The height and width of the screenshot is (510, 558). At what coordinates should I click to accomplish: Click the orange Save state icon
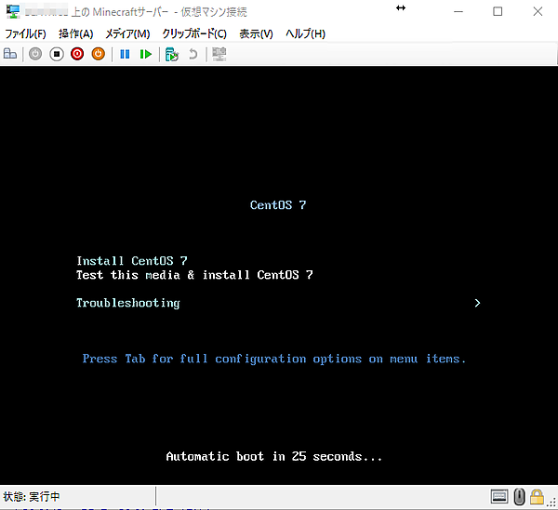(99, 54)
